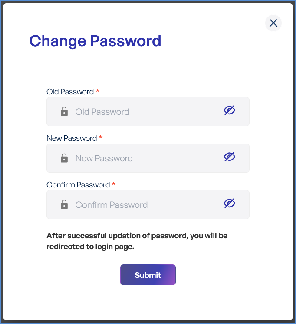Click the lock icon in Confirm Password field
The image size is (296, 324).
pos(64,205)
